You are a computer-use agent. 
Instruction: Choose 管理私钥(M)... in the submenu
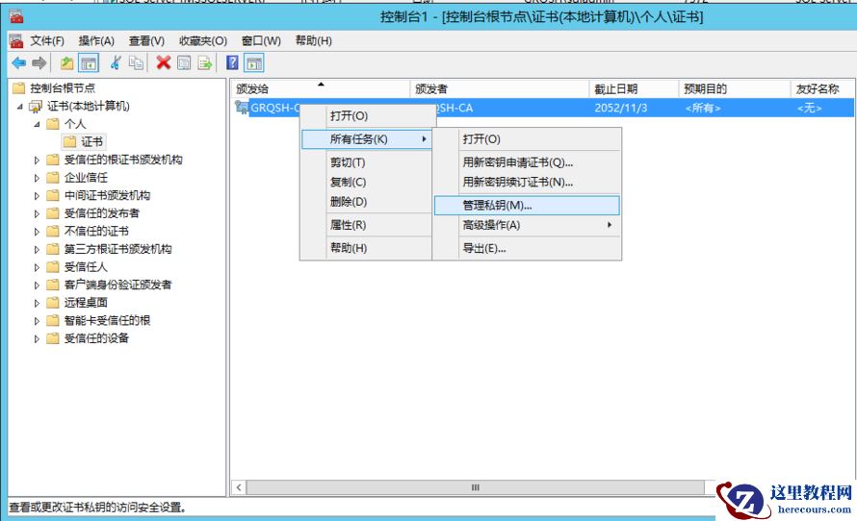click(x=527, y=205)
